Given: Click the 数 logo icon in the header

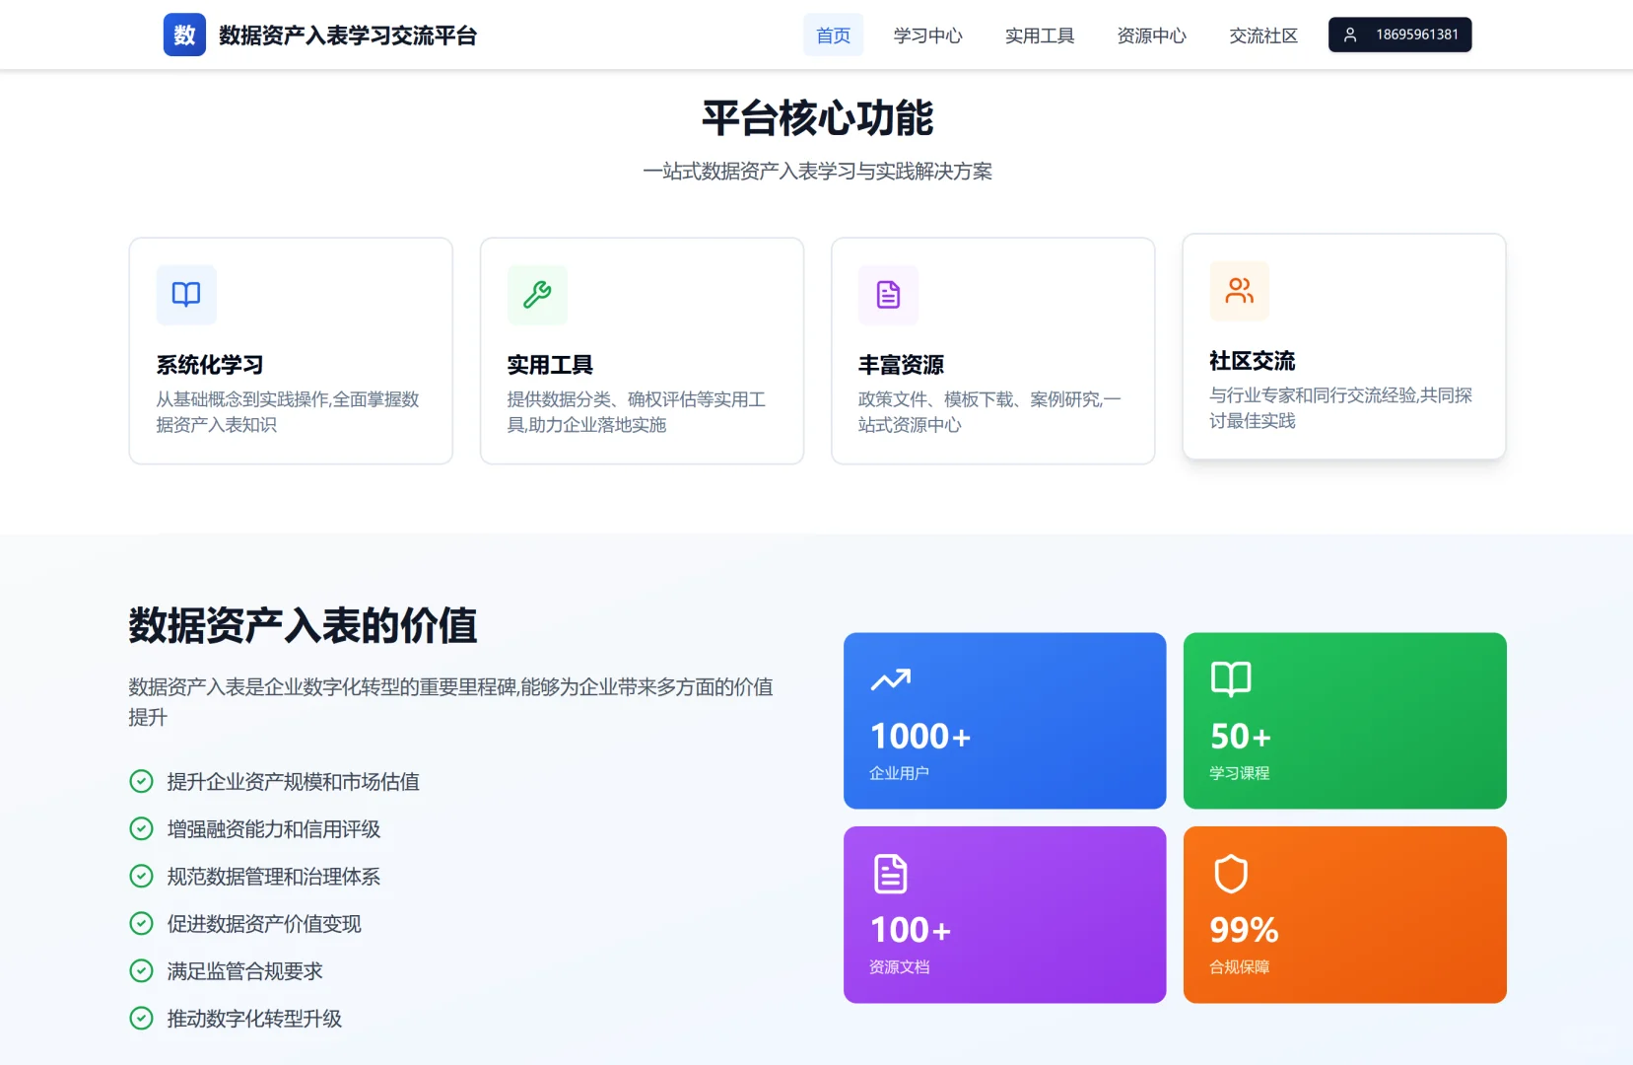Looking at the screenshot, I should coord(184,35).
